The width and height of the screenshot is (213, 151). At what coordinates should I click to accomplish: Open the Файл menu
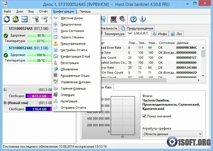(x=7, y=11)
